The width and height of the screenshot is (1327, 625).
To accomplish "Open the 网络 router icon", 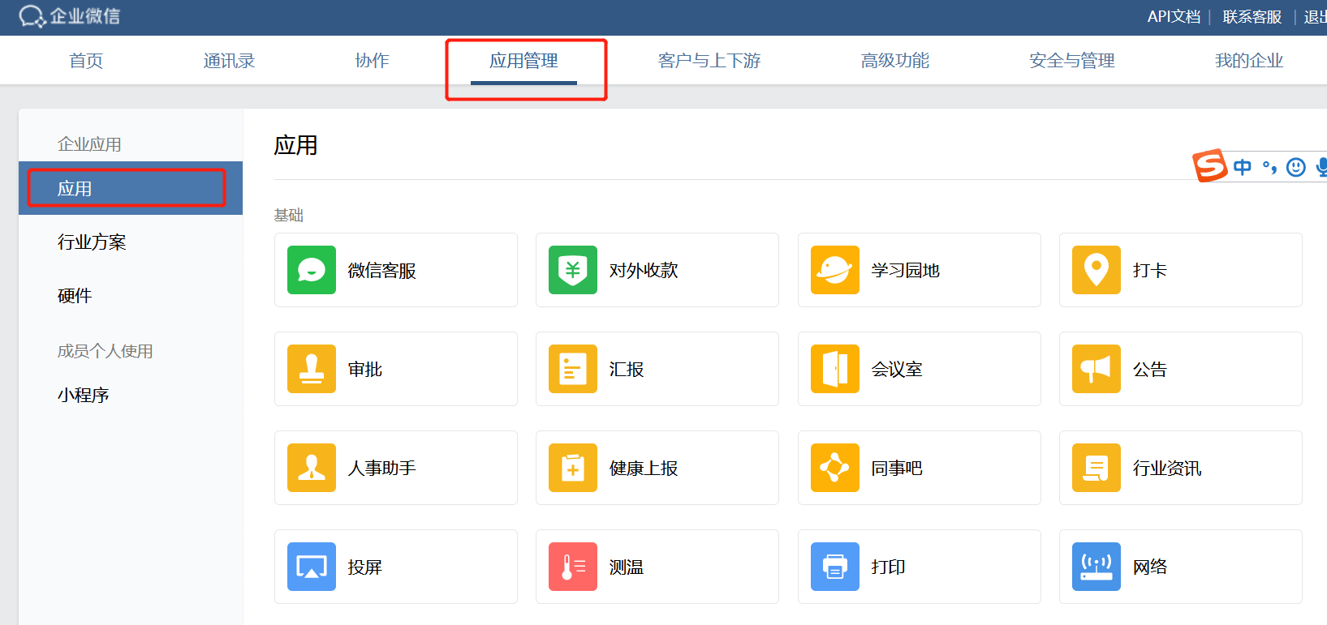I will [x=1096, y=567].
